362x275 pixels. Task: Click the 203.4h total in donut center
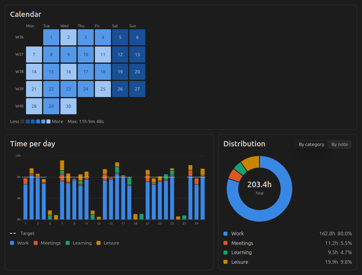[x=259, y=185]
